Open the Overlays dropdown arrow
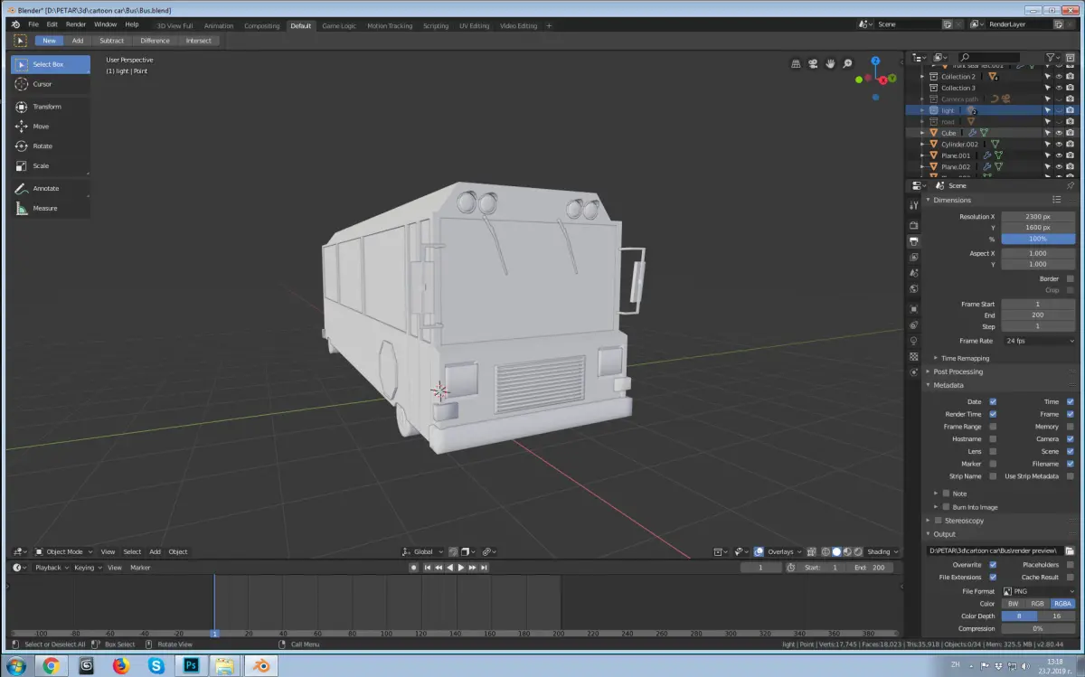 point(798,551)
